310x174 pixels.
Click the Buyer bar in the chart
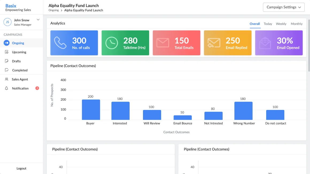pyautogui.click(x=91, y=110)
